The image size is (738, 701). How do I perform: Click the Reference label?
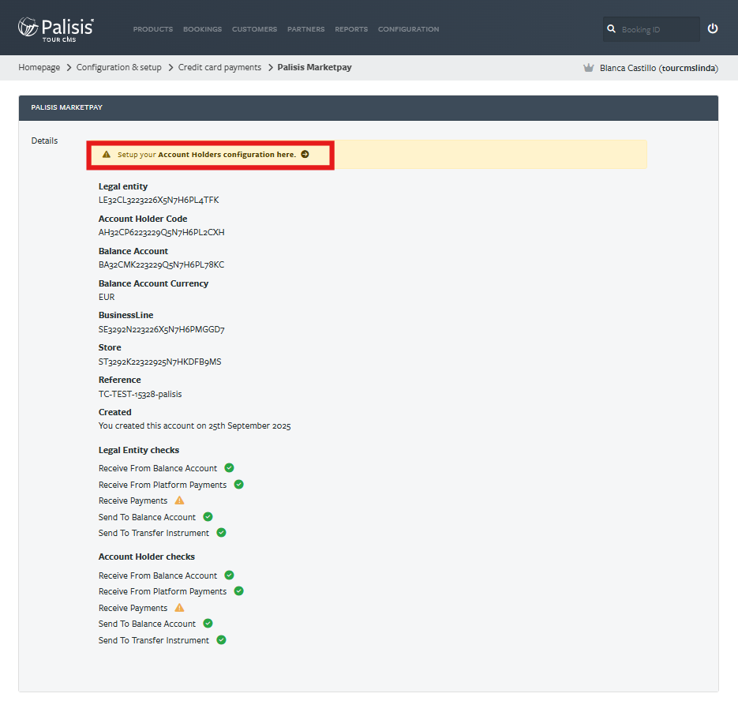(x=119, y=380)
